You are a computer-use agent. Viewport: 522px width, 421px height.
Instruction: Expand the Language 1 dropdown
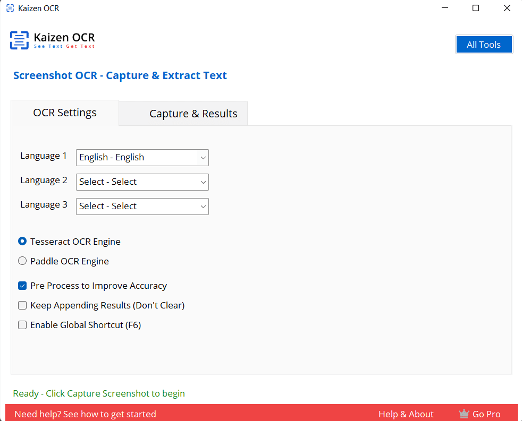coord(142,157)
